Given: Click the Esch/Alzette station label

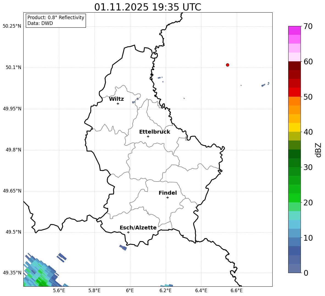Looking at the screenshot, I should (x=138, y=228).
